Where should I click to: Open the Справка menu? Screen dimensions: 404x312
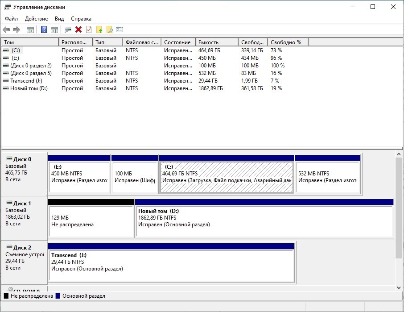[x=81, y=19]
